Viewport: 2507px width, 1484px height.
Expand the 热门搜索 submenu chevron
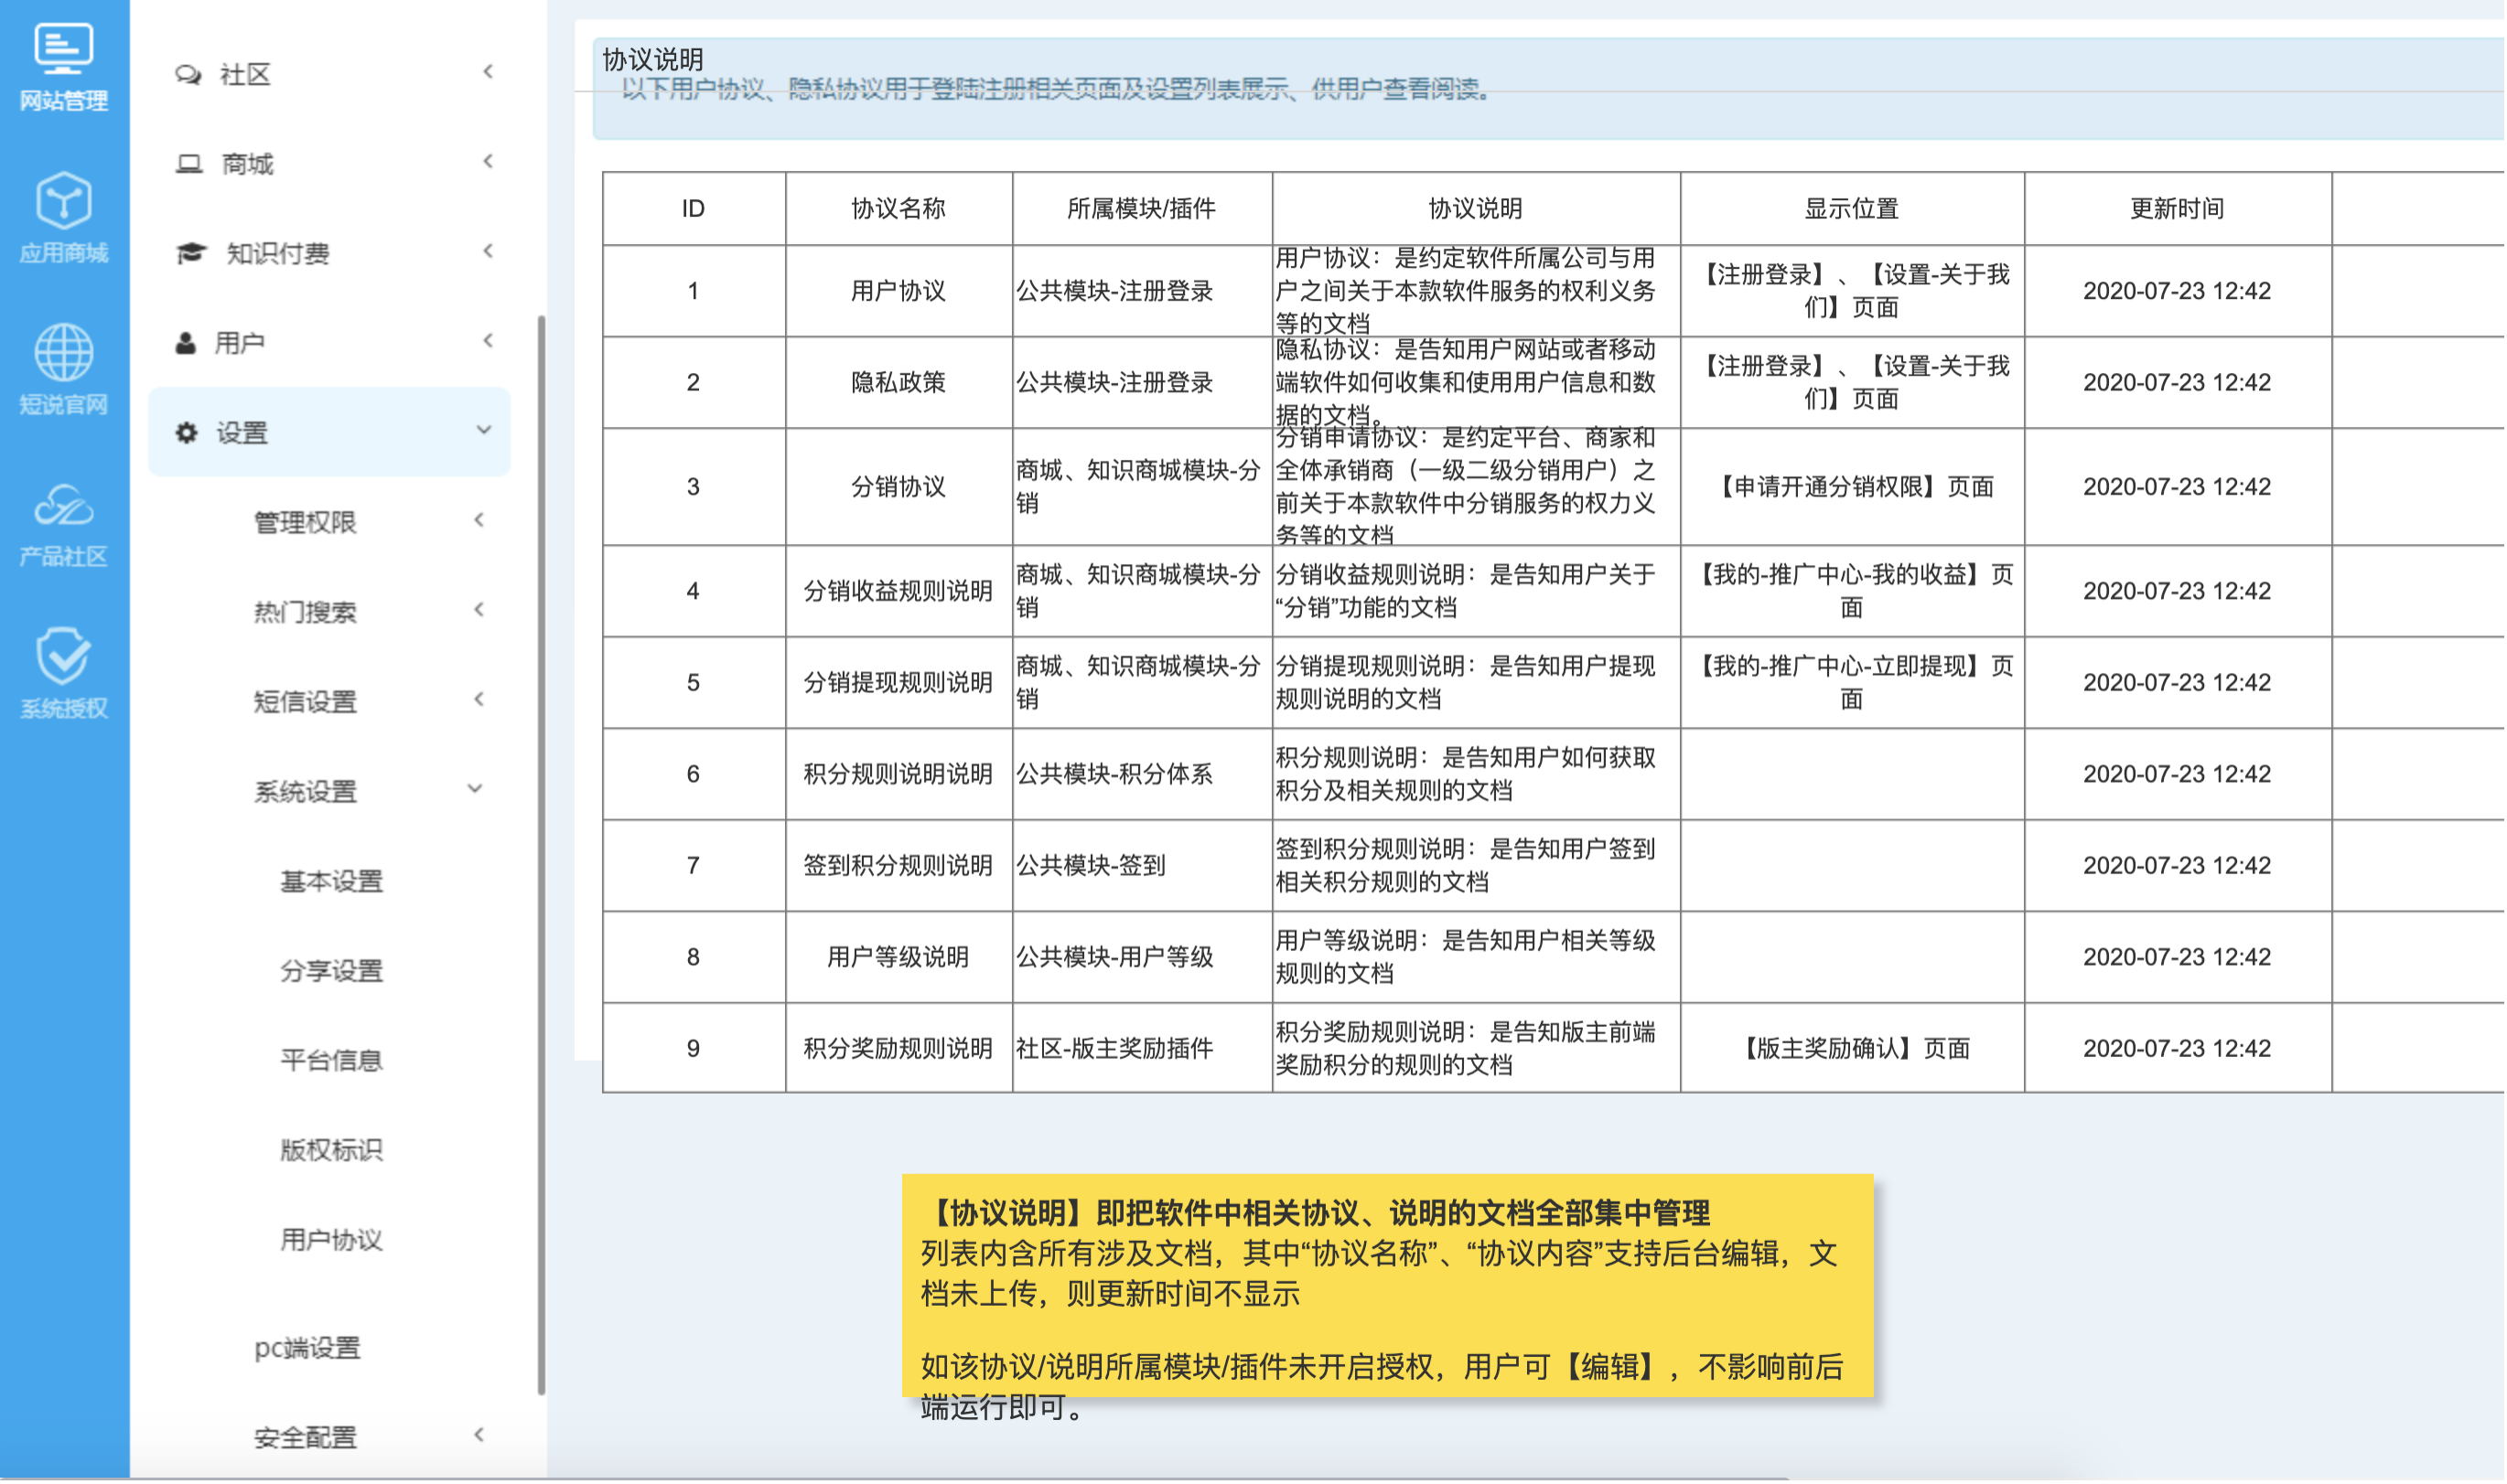click(x=479, y=610)
